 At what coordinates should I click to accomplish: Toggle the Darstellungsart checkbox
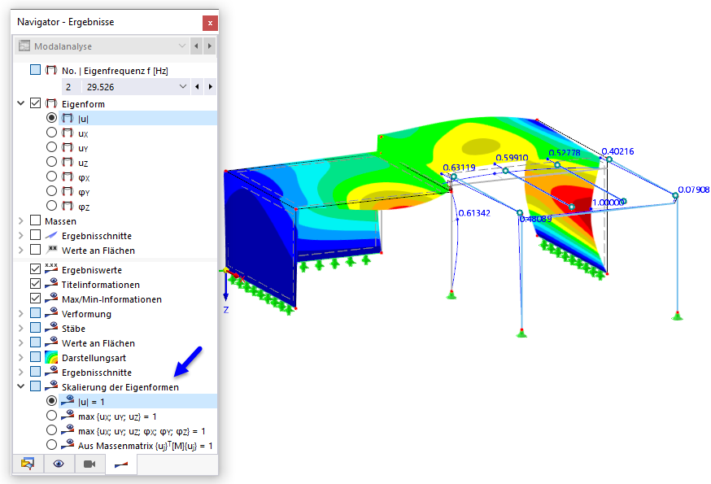(35, 357)
